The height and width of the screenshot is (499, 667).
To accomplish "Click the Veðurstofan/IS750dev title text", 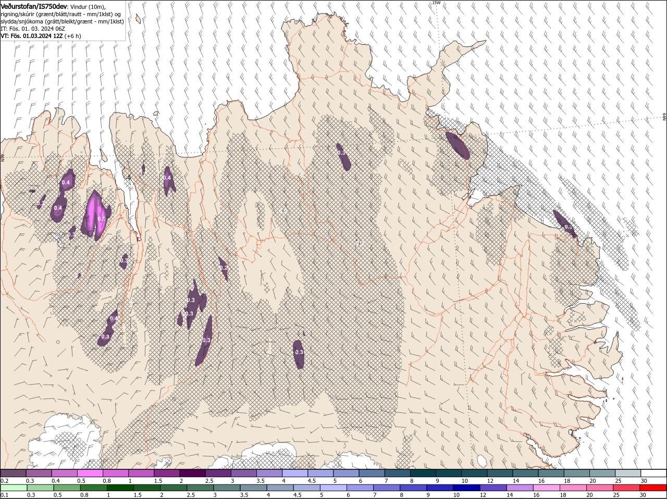I will [34, 6].
